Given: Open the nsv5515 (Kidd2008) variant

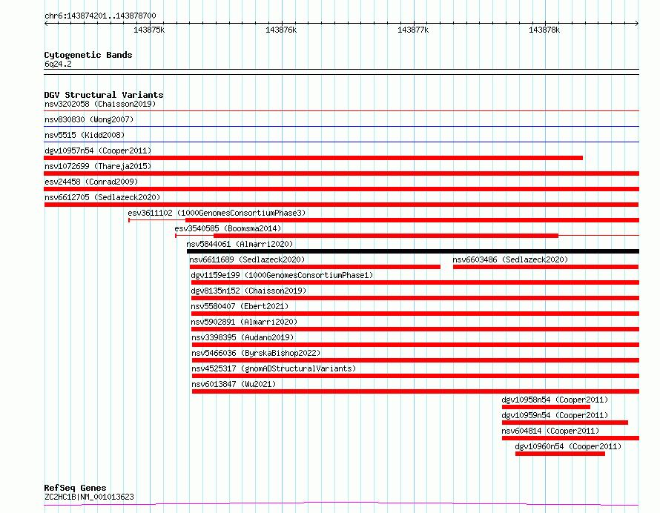Looking at the screenshot, I should [x=85, y=135].
